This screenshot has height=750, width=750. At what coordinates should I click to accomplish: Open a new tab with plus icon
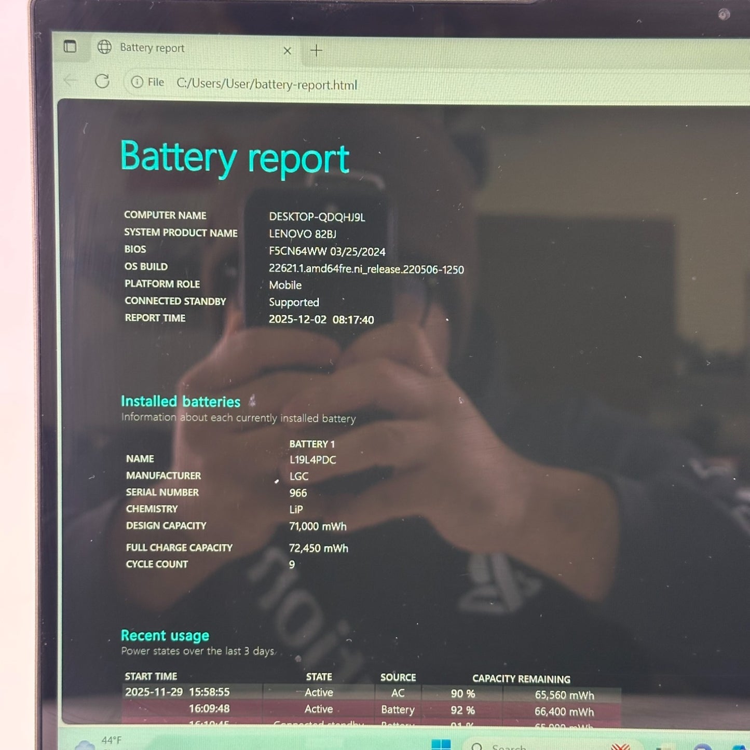pos(316,50)
